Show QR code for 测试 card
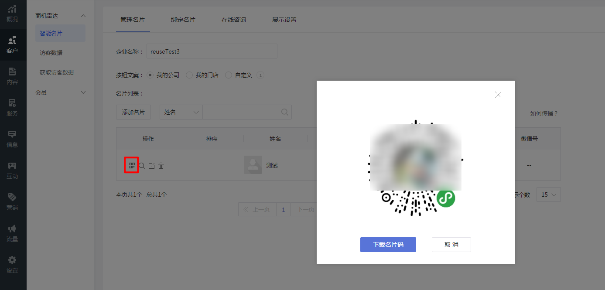 coord(132,166)
